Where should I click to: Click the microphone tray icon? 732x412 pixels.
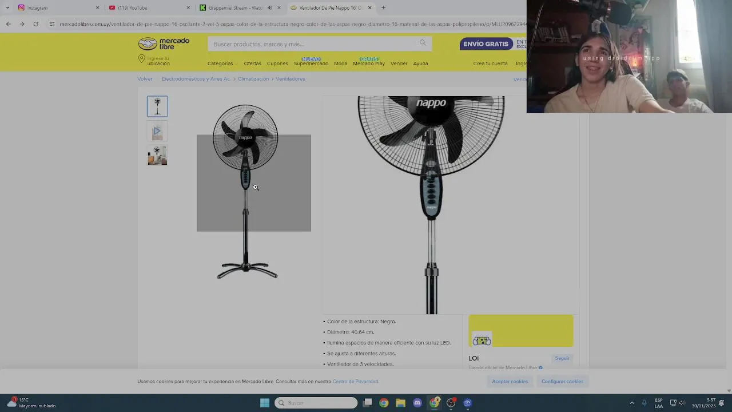(x=644, y=403)
